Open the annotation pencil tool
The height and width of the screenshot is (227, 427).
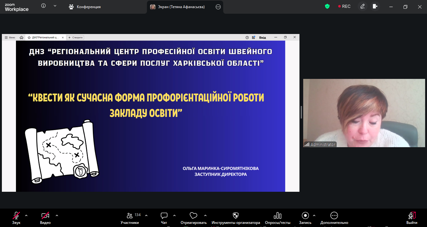pos(362,7)
